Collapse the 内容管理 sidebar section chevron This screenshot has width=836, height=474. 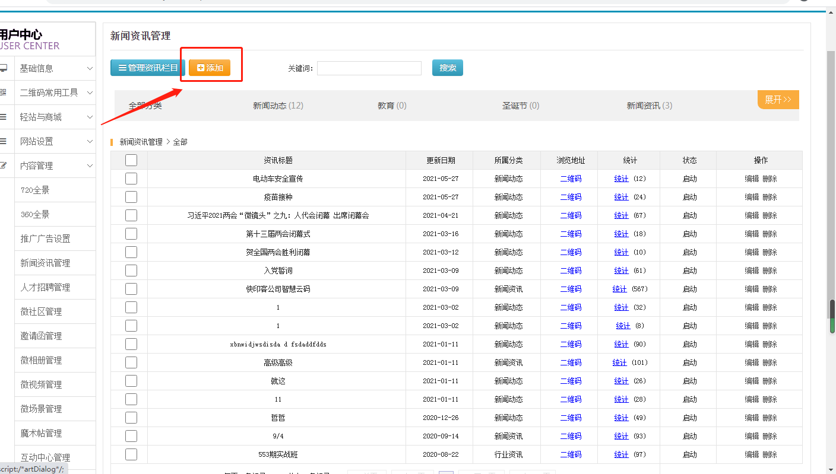90,166
